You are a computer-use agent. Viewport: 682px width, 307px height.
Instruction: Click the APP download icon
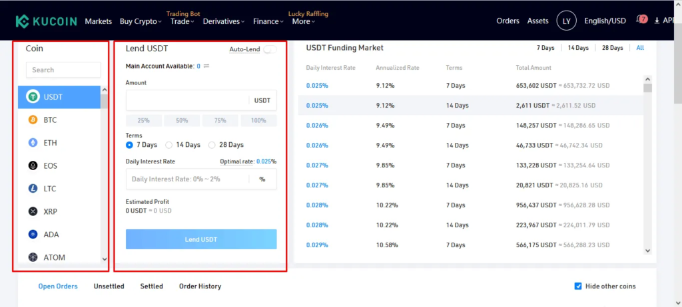[657, 21]
